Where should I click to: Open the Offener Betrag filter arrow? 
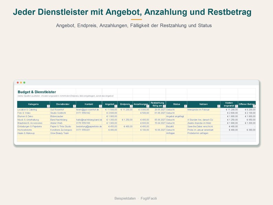[x=254, y=106]
